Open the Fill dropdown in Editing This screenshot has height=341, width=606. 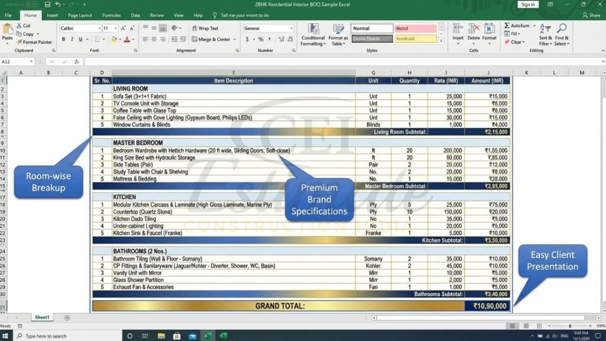pyautogui.click(x=512, y=34)
